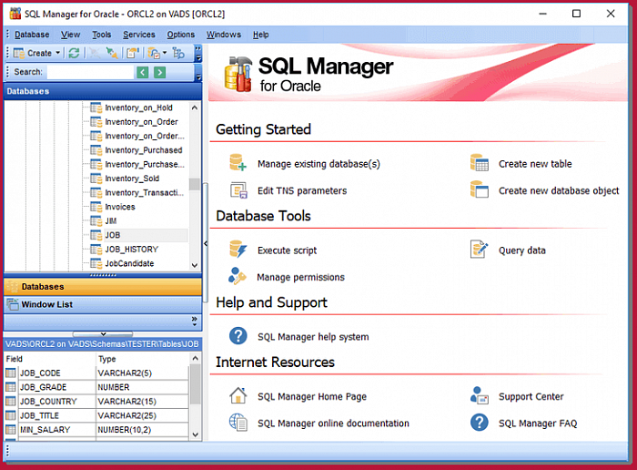Open the Options menu
This screenshot has width=637, height=470.
[181, 35]
